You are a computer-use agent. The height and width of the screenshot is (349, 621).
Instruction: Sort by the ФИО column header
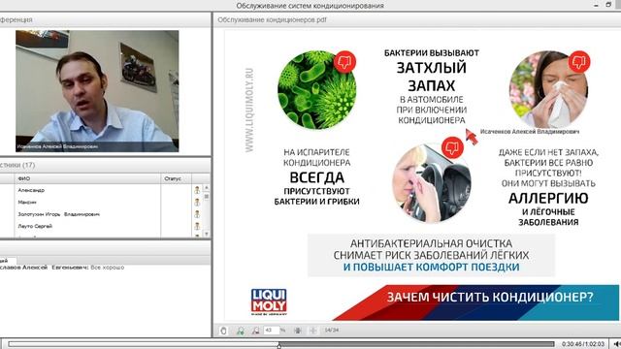click(87, 178)
